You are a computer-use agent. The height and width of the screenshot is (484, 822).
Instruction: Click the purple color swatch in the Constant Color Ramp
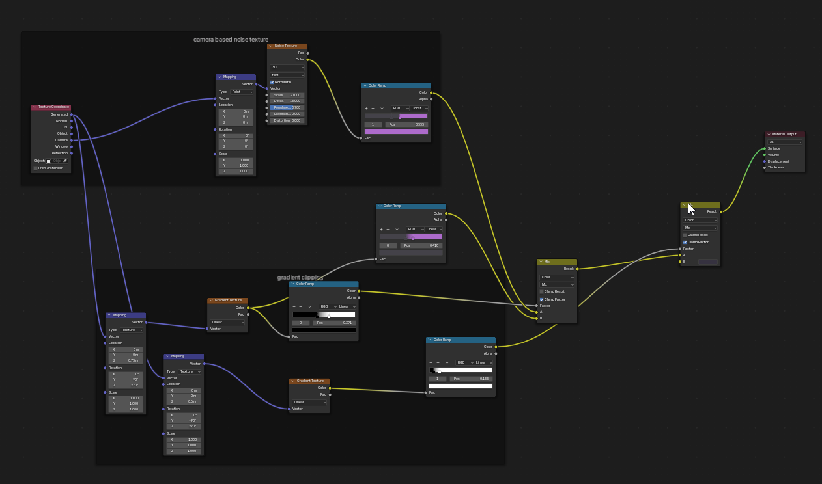click(x=396, y=131)
